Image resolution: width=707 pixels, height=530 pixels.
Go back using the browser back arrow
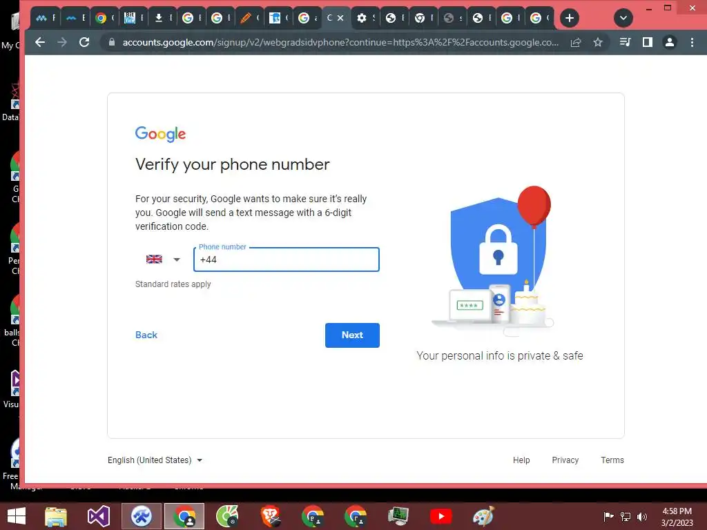[x=40, y=42]
